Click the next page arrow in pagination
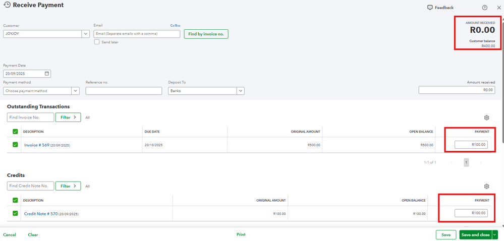Image resolution: width=504 pixels, height=241 pixels. pyautogui.click(x=481, y=162)
